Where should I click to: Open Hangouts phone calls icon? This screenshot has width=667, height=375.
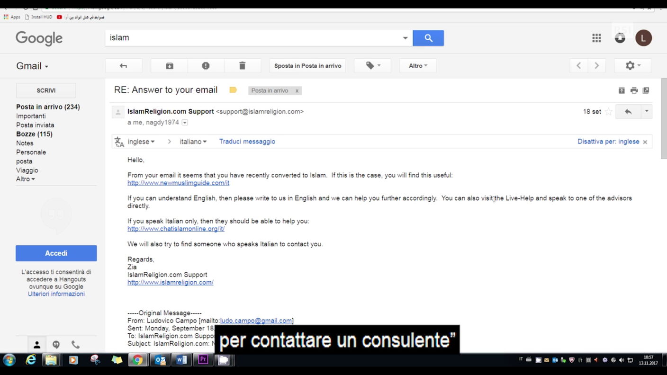(75, 345)
